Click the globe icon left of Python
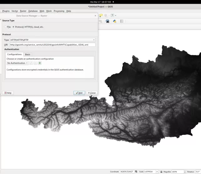The height and width of the screenshot is (174, 201). tap(107, 21)
